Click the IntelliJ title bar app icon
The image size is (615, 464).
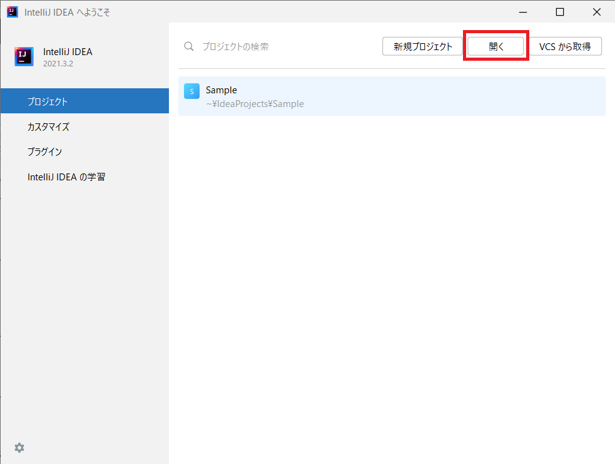(13, 12)
